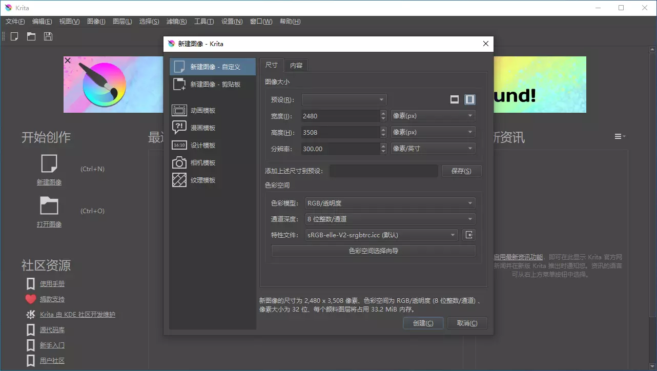
Task: Open the 预设 preset dropdown
Action: tap(344, 99)
